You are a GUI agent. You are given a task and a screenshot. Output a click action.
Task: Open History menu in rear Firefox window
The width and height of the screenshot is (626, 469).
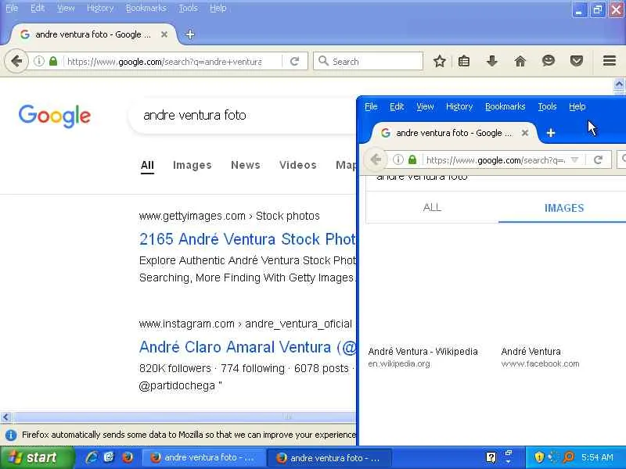click(100, 8)
